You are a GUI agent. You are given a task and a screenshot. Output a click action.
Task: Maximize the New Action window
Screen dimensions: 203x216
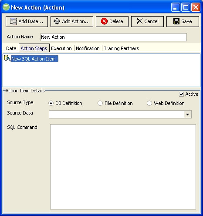[186, 7]
